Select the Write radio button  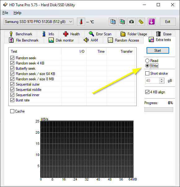point(147,66)
